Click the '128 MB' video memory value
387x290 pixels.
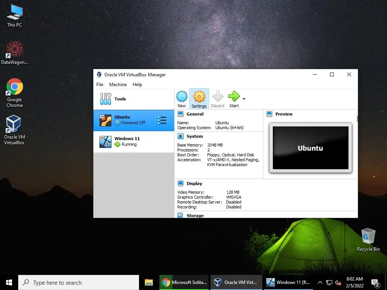pyautogui.click(x=233, y=192)
